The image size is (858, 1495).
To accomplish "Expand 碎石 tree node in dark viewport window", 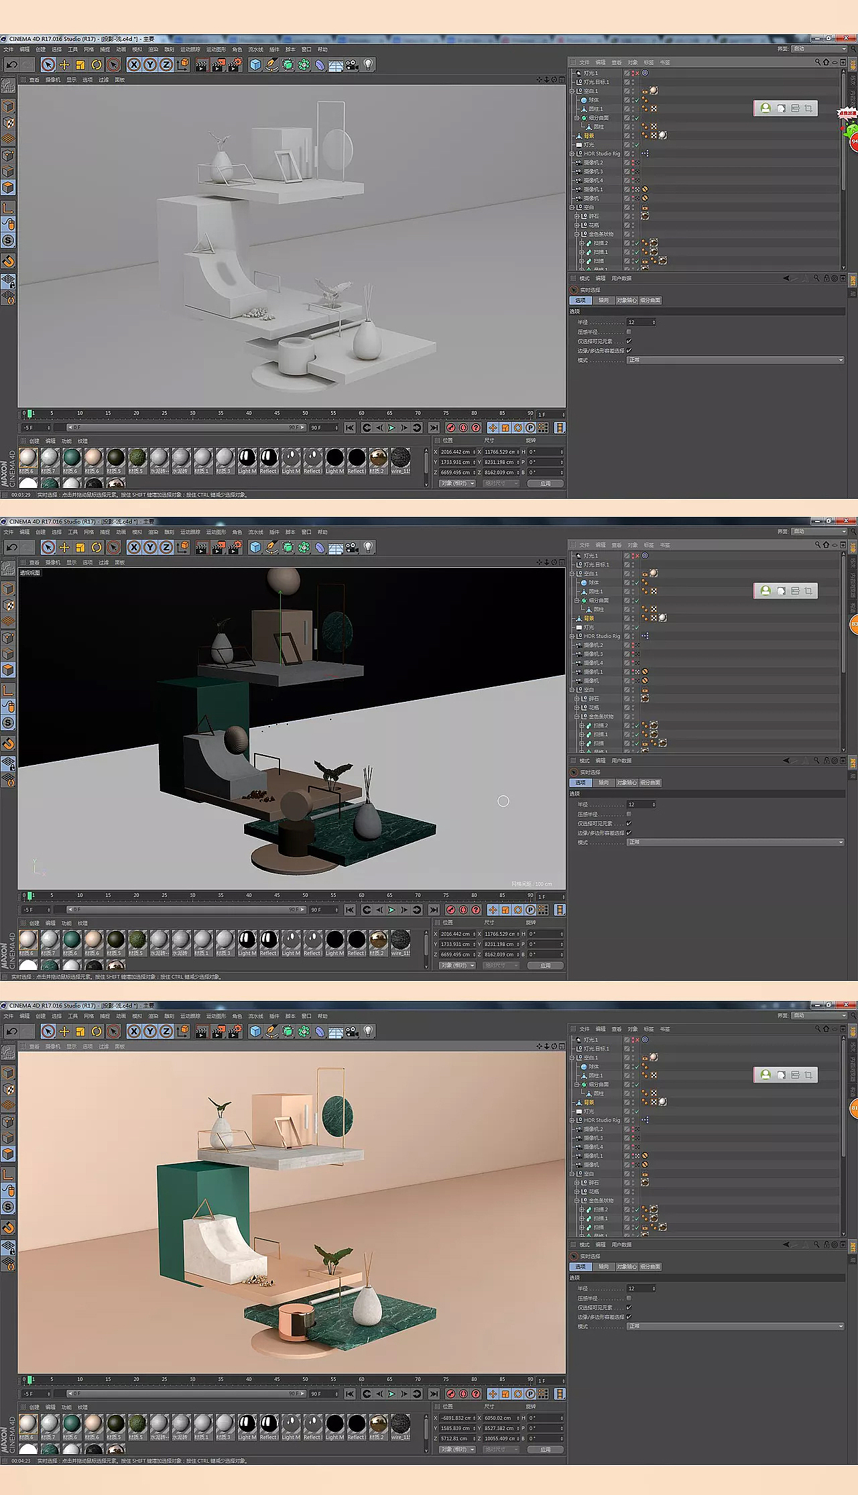I will 576,699.
